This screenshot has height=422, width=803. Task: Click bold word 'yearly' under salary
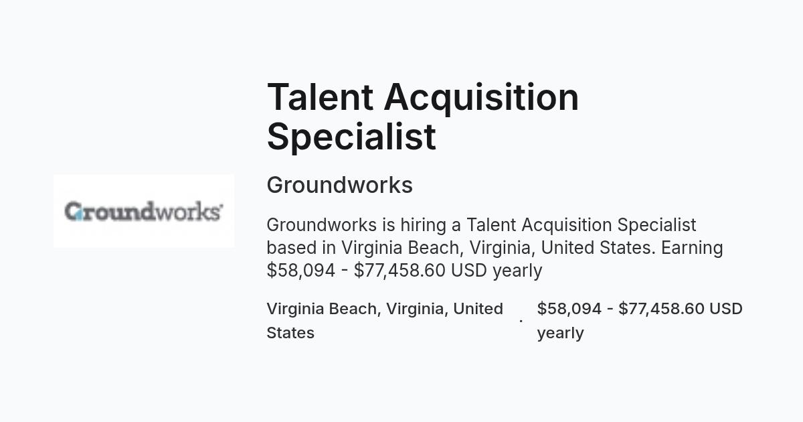point(561,333)
